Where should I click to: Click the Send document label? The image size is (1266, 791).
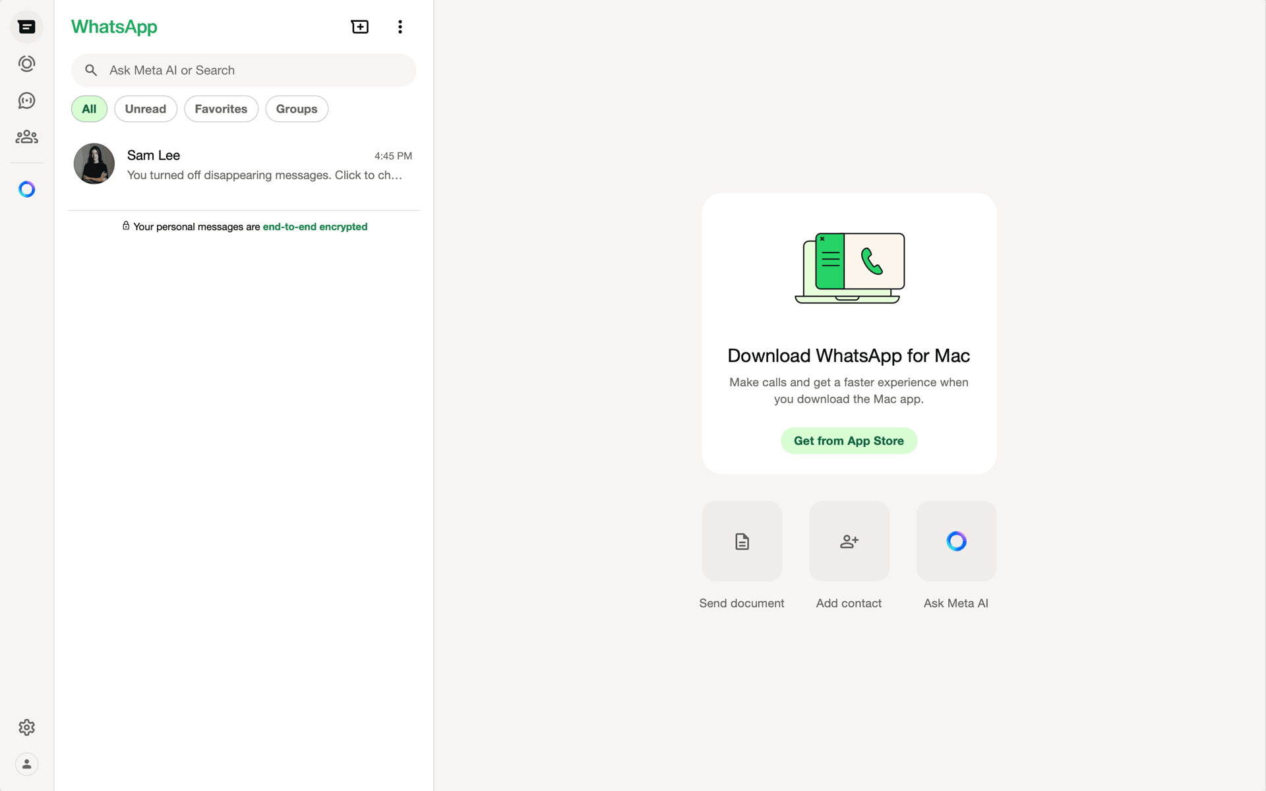click(x=742, y=603)
